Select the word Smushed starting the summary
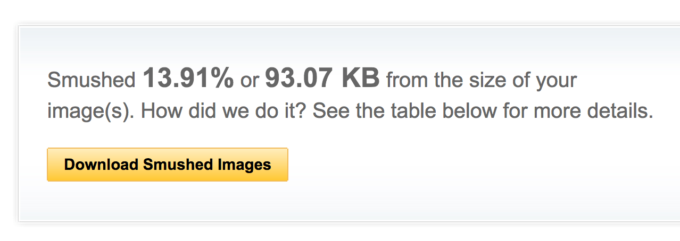Image resolution: width=680 pixels, height=241 pixels. click(92, 81)
